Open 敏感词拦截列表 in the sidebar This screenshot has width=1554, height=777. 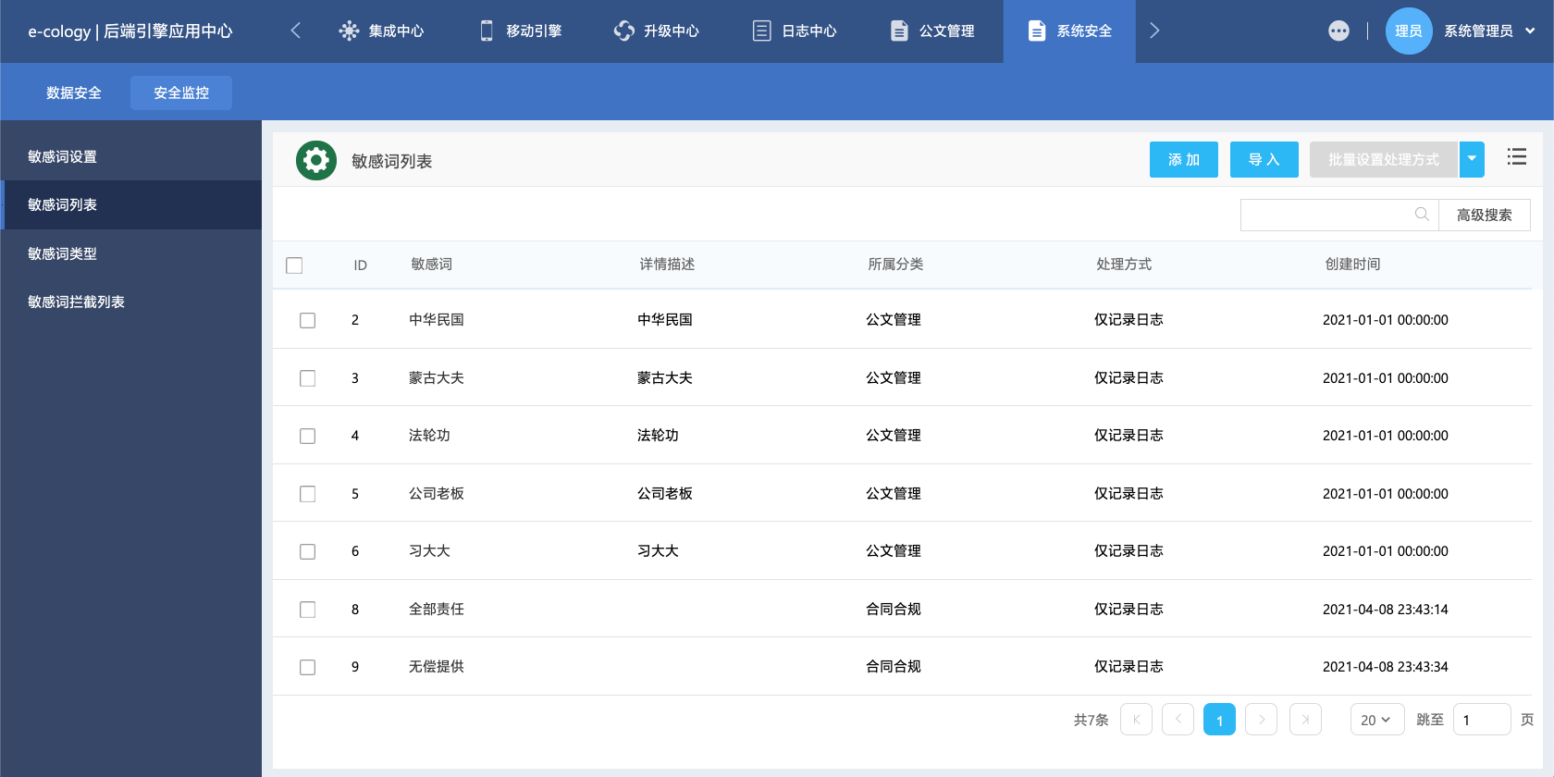pyautogui.click(x=130, y=302)
